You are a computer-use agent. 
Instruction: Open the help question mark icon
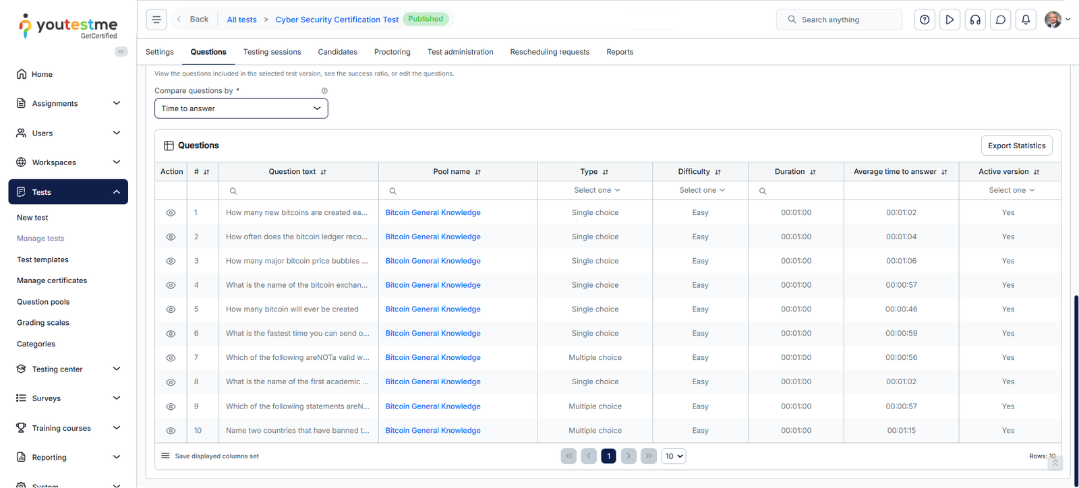(x=925, y=20)
